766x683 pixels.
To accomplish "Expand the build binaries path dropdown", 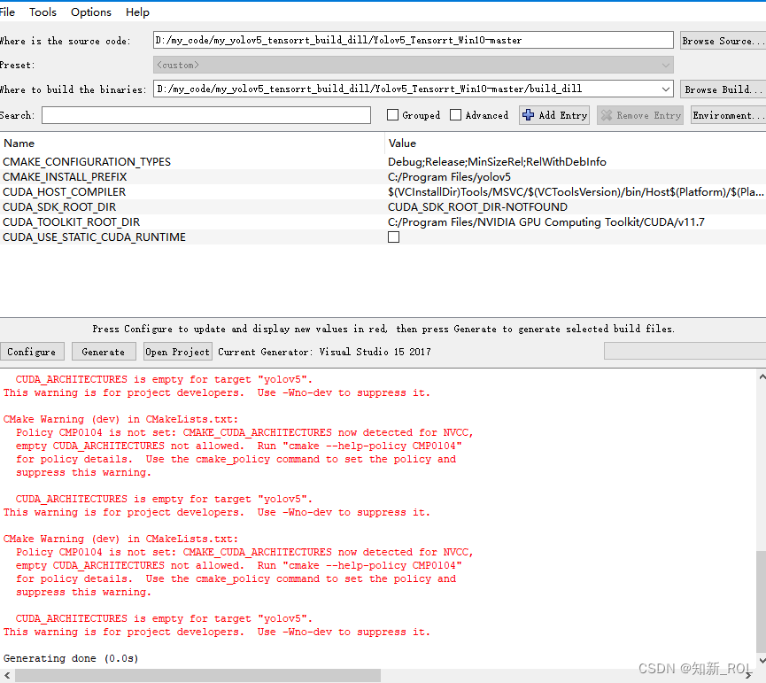I will click(x=667, y=89).
